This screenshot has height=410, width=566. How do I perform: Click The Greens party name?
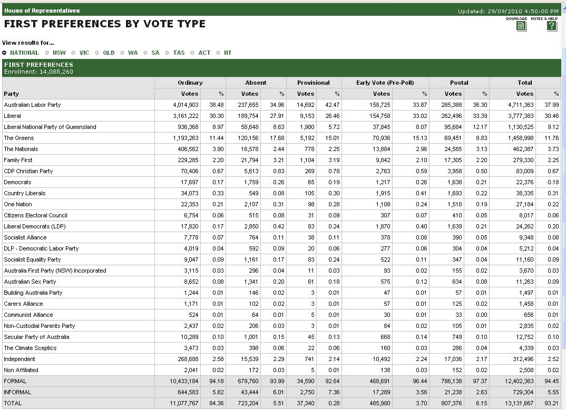point(19,138)
